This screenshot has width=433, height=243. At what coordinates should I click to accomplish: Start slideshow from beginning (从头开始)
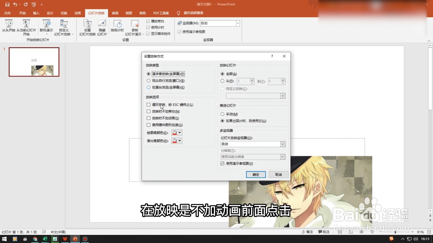click(x=9, y=26)
